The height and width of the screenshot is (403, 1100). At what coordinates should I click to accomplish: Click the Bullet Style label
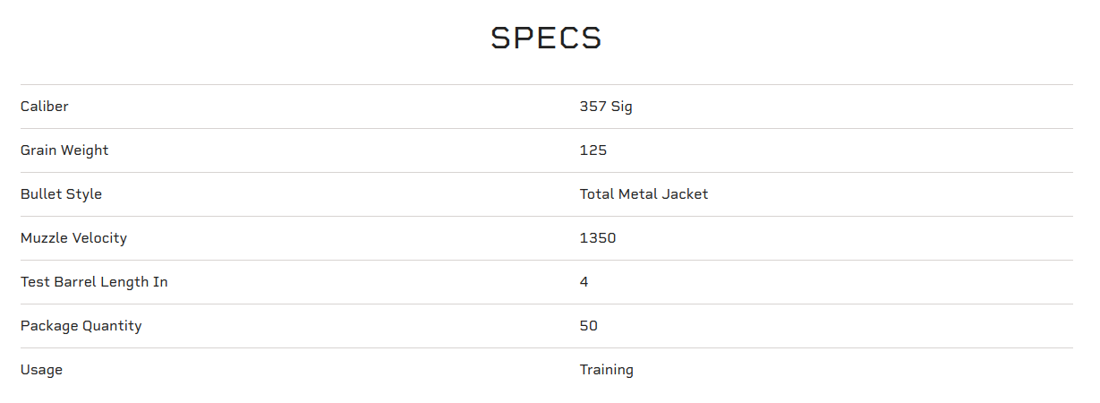[61, 194]
